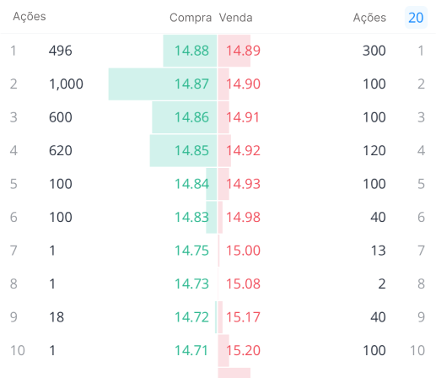
Task: Click the 14.72 buy price
Action: (191, 317)
